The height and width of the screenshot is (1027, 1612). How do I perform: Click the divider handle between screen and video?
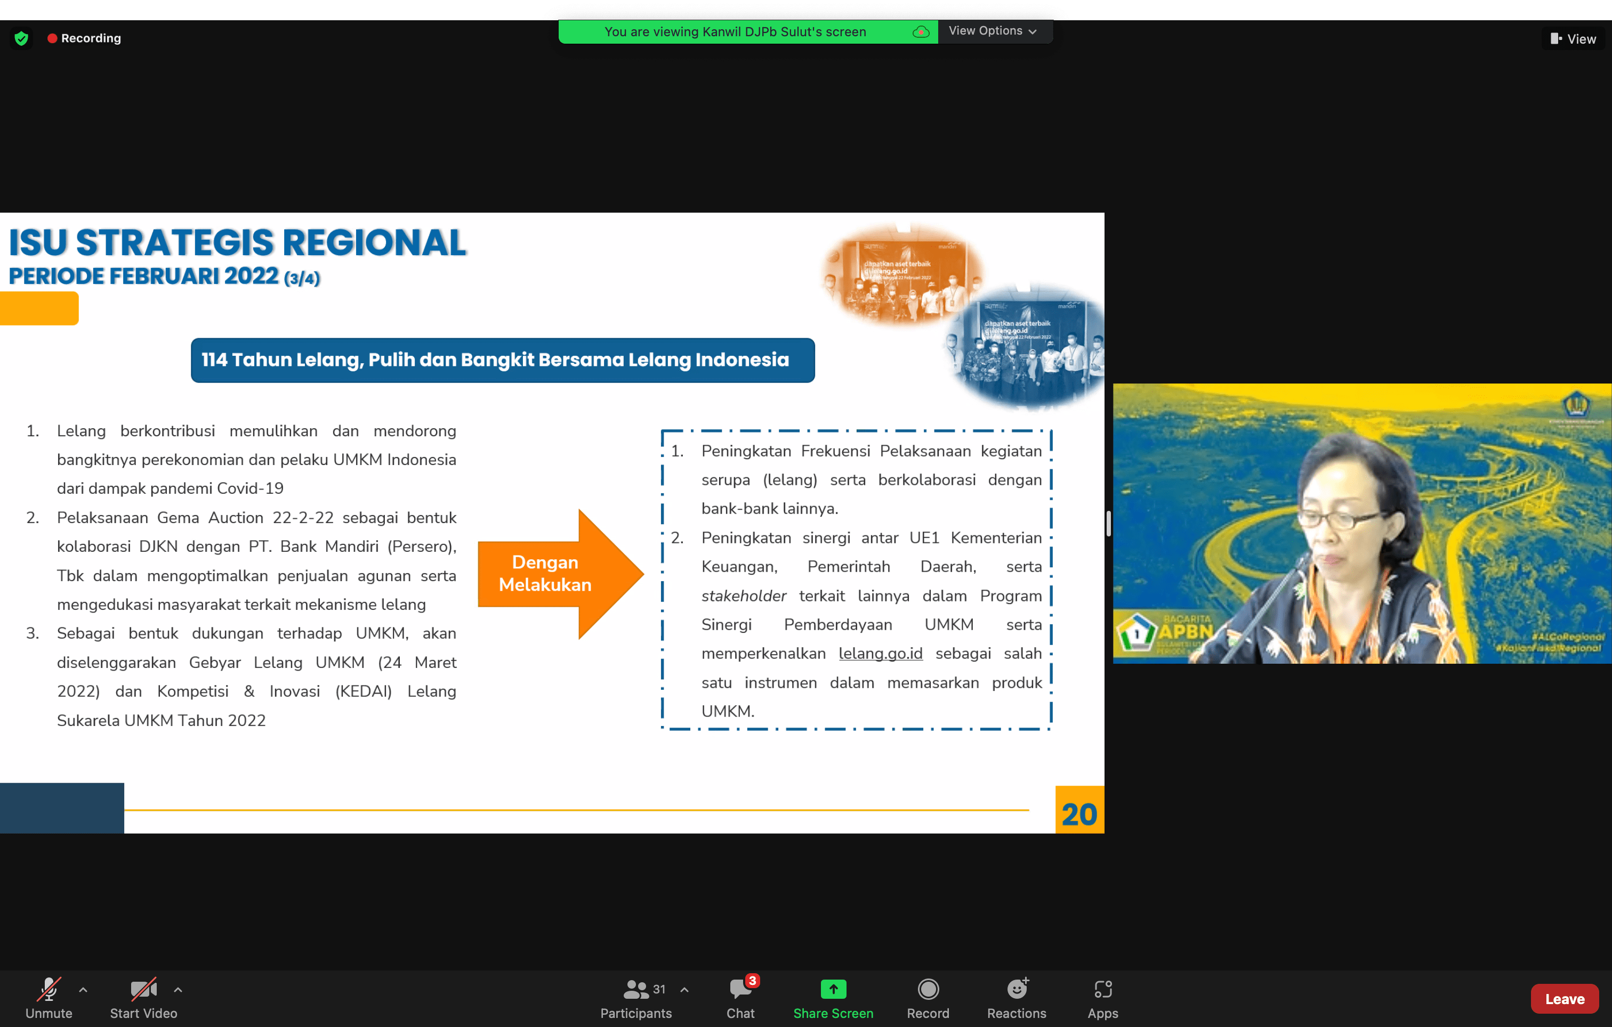coord(1109,523)
